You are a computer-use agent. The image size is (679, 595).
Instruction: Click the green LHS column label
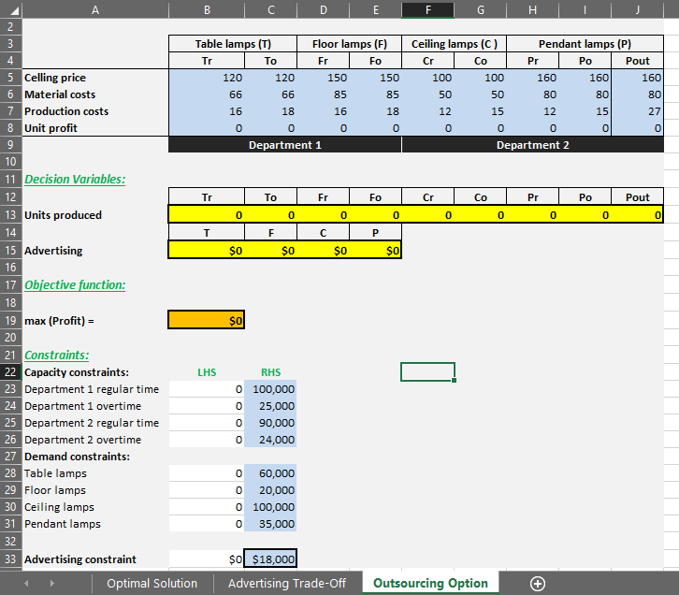point(207,372)
